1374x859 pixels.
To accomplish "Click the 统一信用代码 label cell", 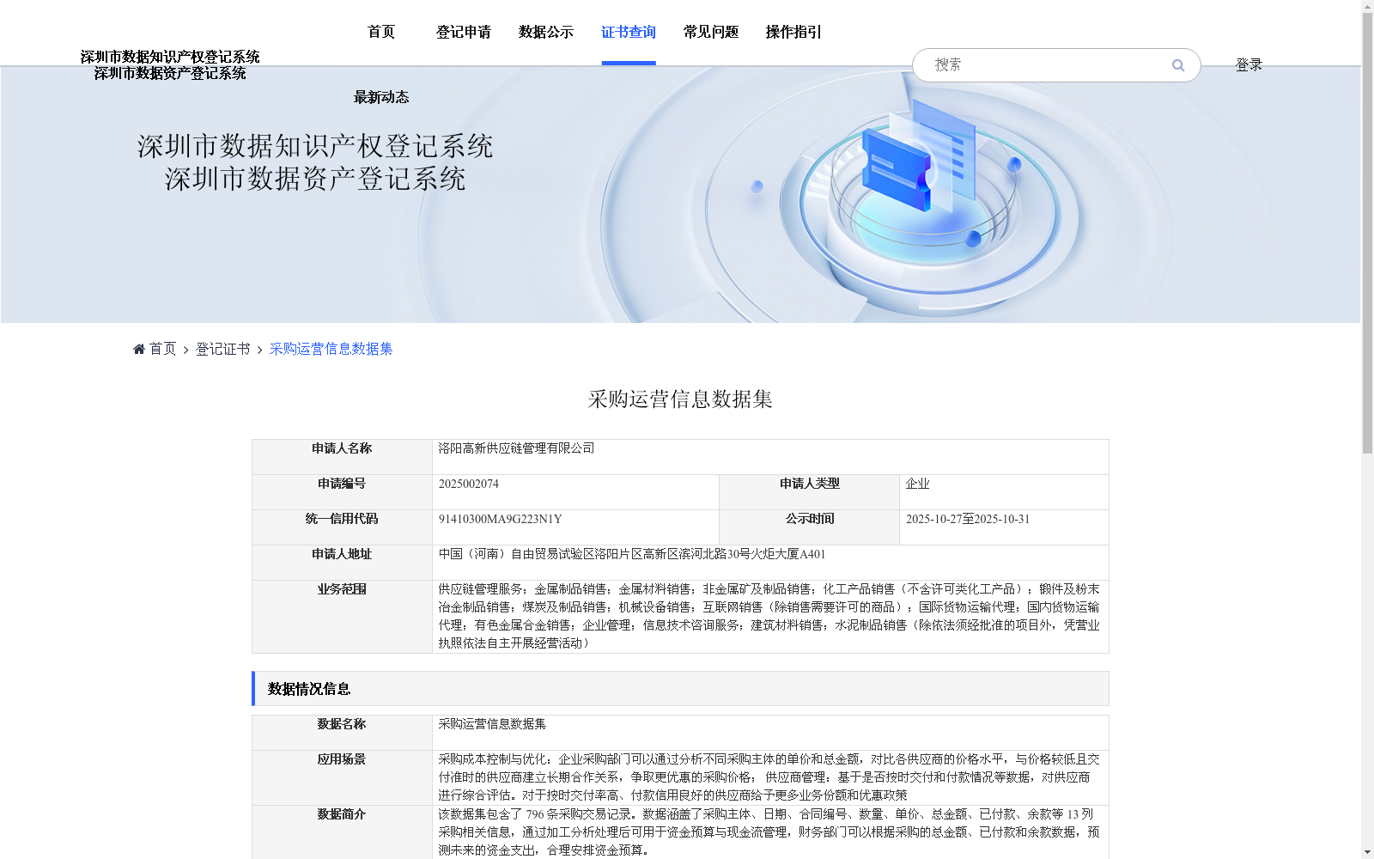I will [342, 527].
